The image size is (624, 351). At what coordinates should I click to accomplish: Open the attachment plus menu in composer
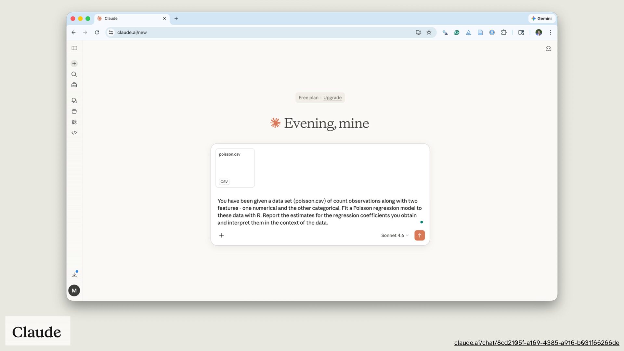[221, 235]
